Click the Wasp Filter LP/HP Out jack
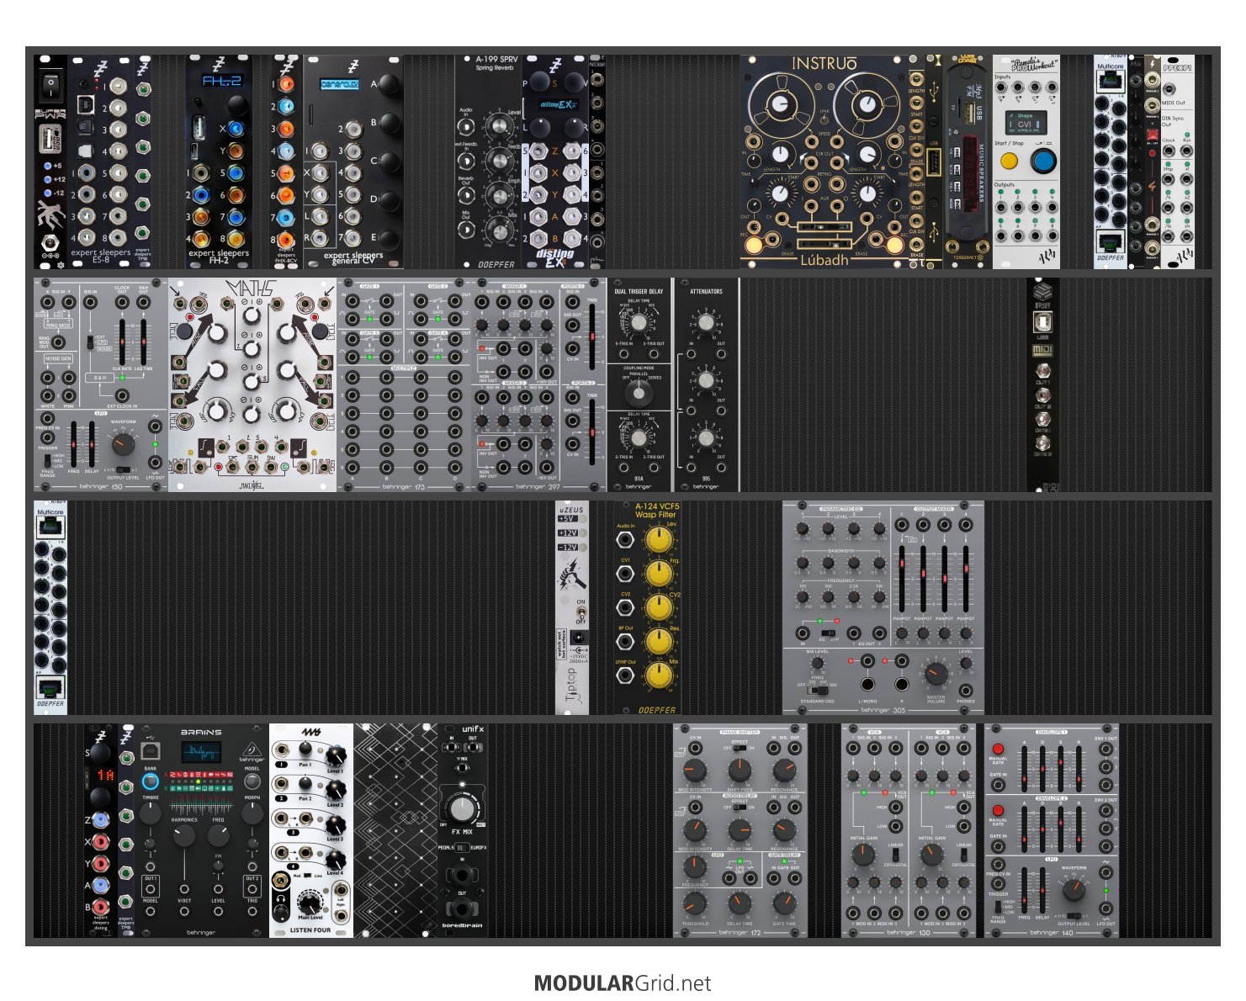This screenshot has width=1246, height=1001. click(625, 676)
